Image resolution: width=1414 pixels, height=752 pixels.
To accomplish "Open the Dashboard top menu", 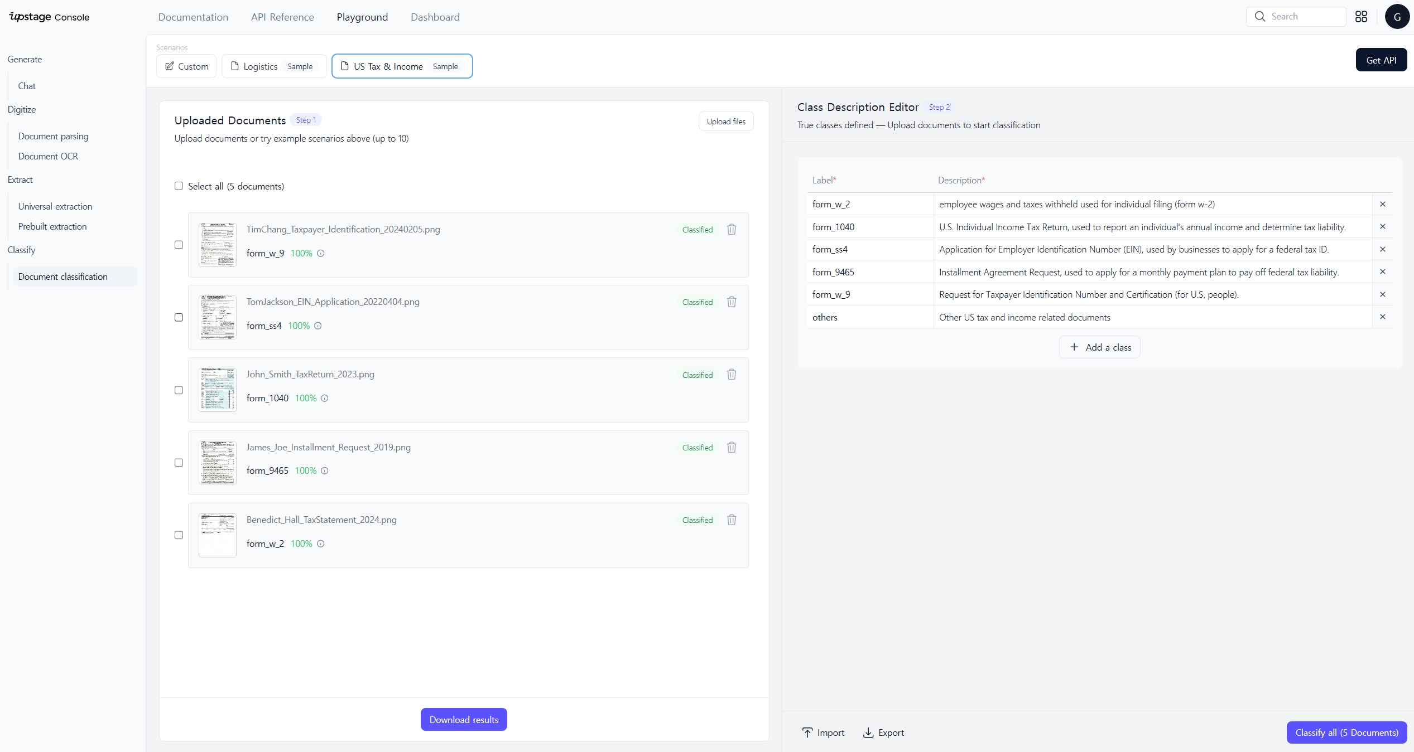I will point(435,17).
